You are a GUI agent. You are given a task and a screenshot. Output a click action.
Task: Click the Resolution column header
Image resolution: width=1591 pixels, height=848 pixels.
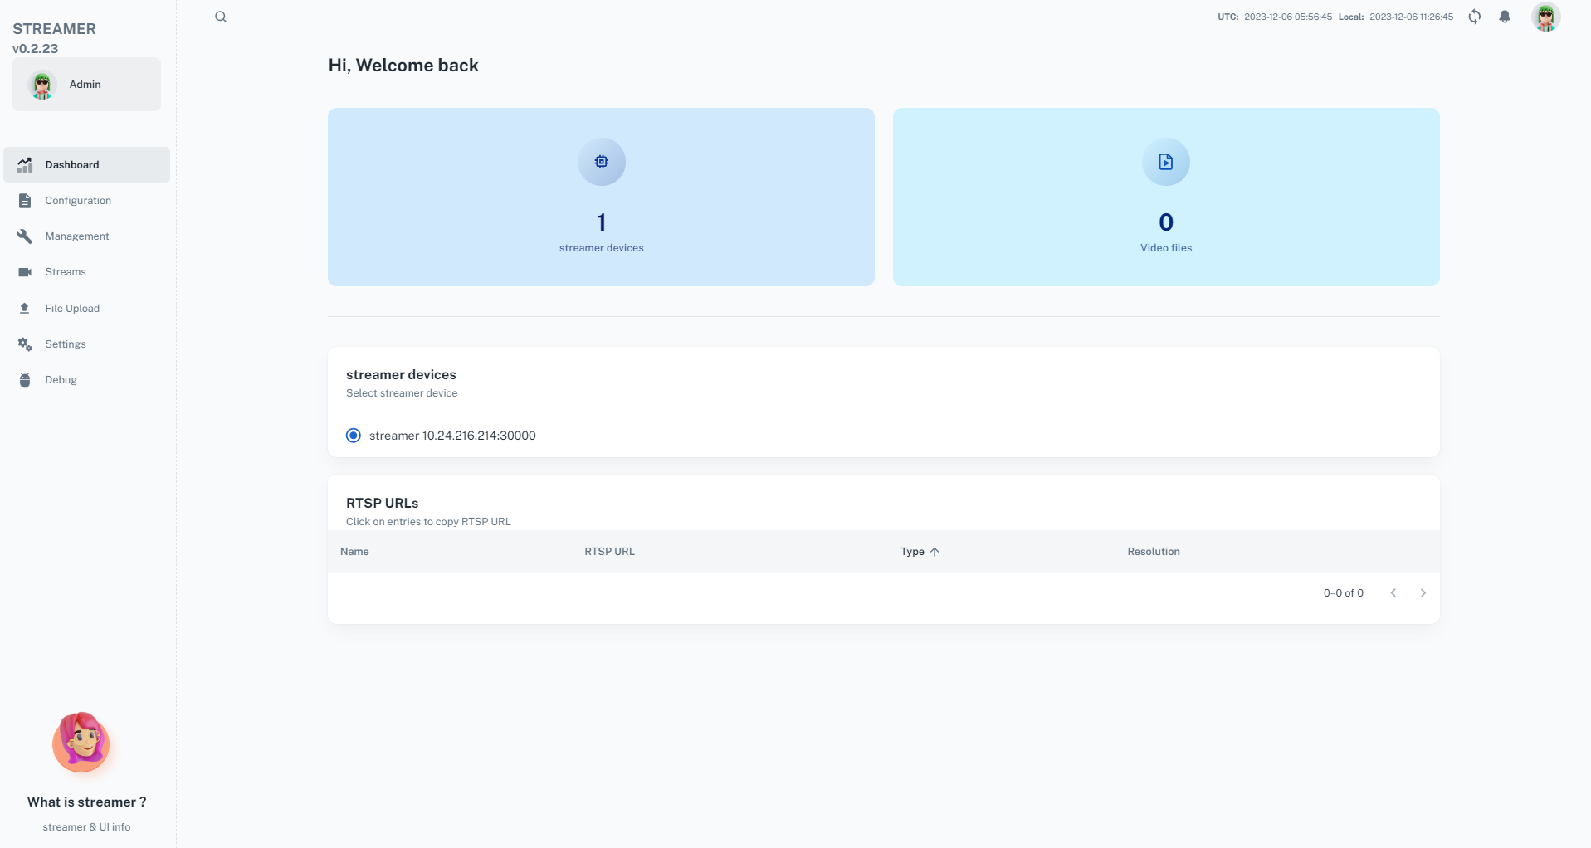pyautogui.click(x=1153, y=552)
